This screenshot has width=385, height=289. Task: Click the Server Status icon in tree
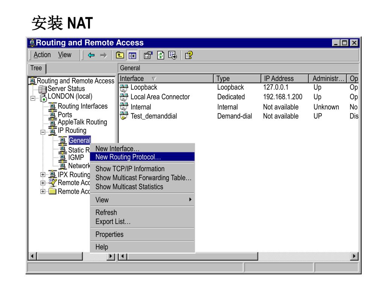click(x=42, y=89)
